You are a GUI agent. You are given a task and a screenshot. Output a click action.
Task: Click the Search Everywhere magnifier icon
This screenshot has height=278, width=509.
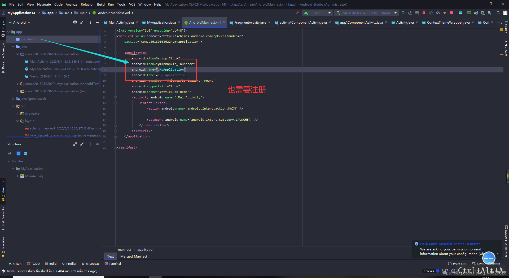tap(498, 13)
